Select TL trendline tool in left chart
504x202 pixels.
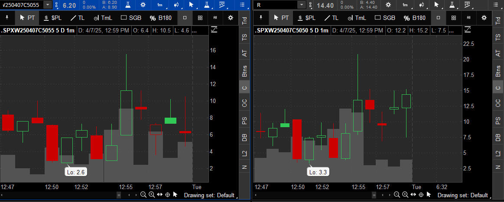pos(78,18)
